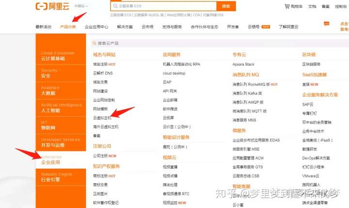Click 文档 link in top bar

tap(312, 6)
